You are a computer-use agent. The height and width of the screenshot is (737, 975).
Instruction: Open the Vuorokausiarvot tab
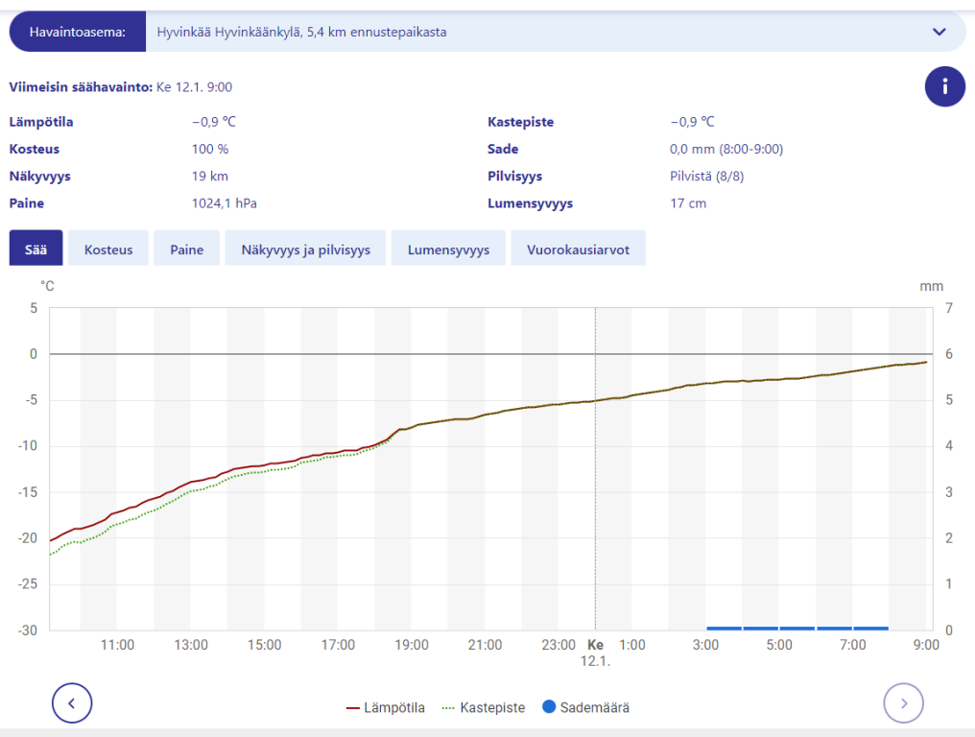pyautogui.click(x=578, y=250)
